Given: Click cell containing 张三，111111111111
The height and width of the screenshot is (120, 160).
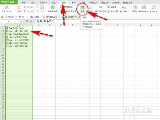Looking at the screenshot, I should (19, 31).
